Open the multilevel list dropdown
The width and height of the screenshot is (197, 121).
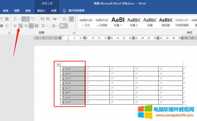33,19
